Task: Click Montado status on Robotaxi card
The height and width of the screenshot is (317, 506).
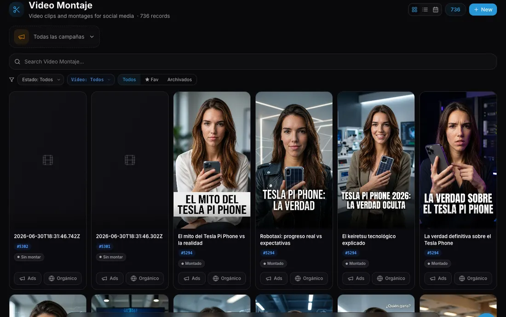Action: [x=273, y=264]
